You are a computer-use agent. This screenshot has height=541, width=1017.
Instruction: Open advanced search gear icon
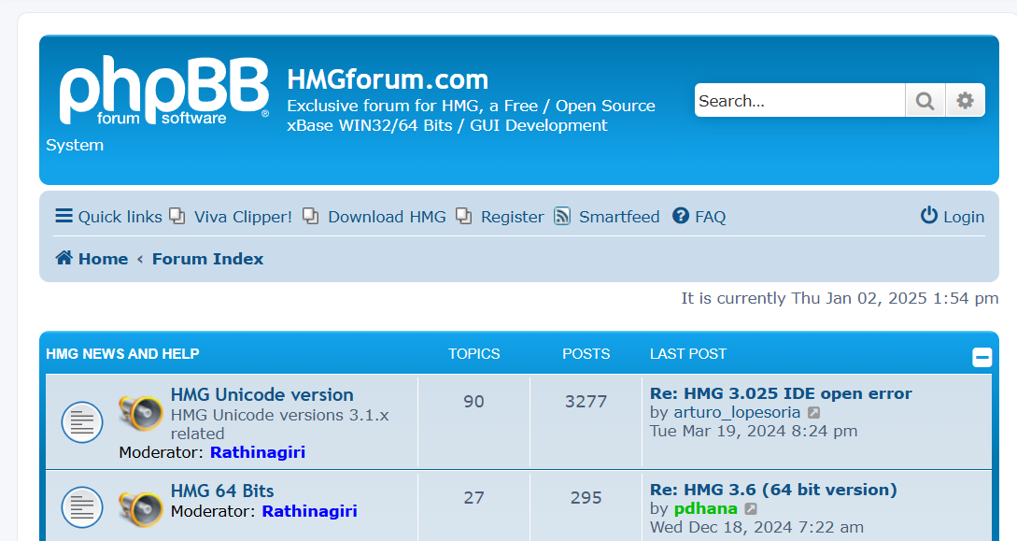pos(965,101)
